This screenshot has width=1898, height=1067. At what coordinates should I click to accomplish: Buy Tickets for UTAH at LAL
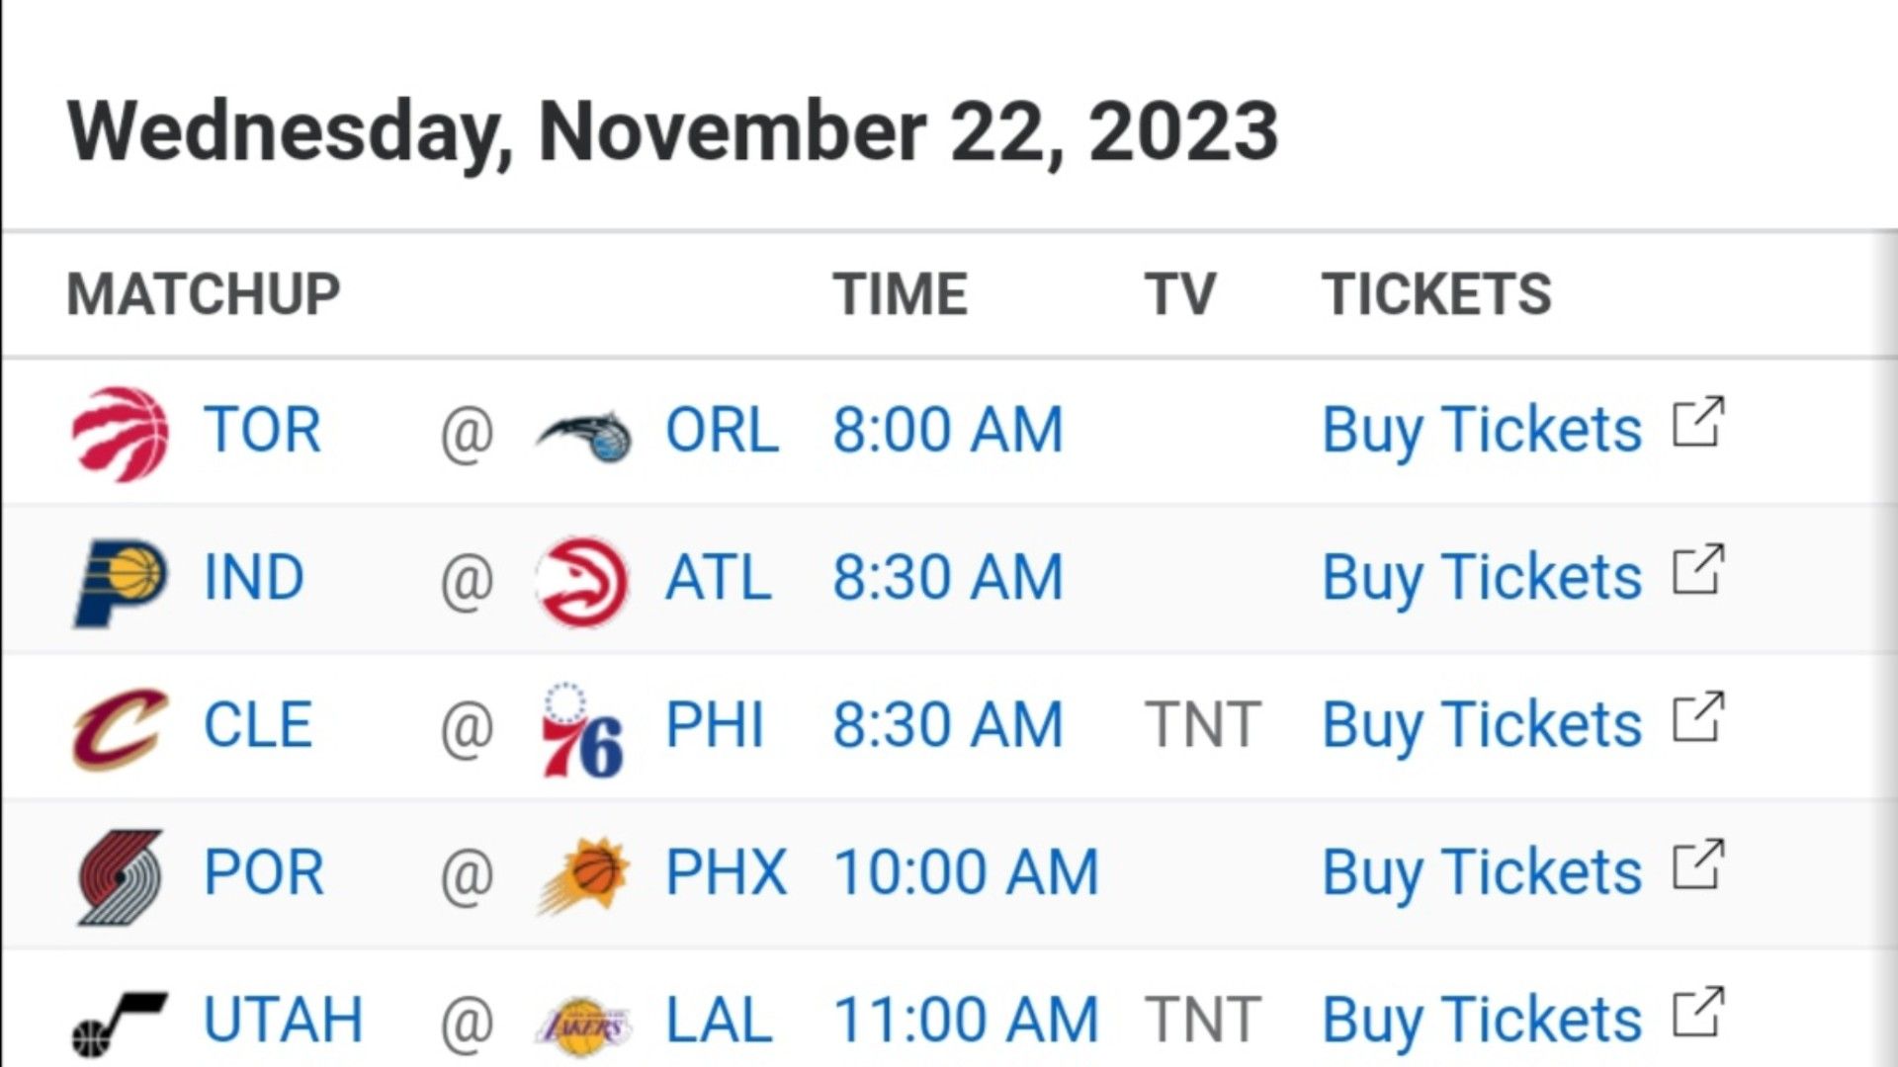point(1482,1021)
